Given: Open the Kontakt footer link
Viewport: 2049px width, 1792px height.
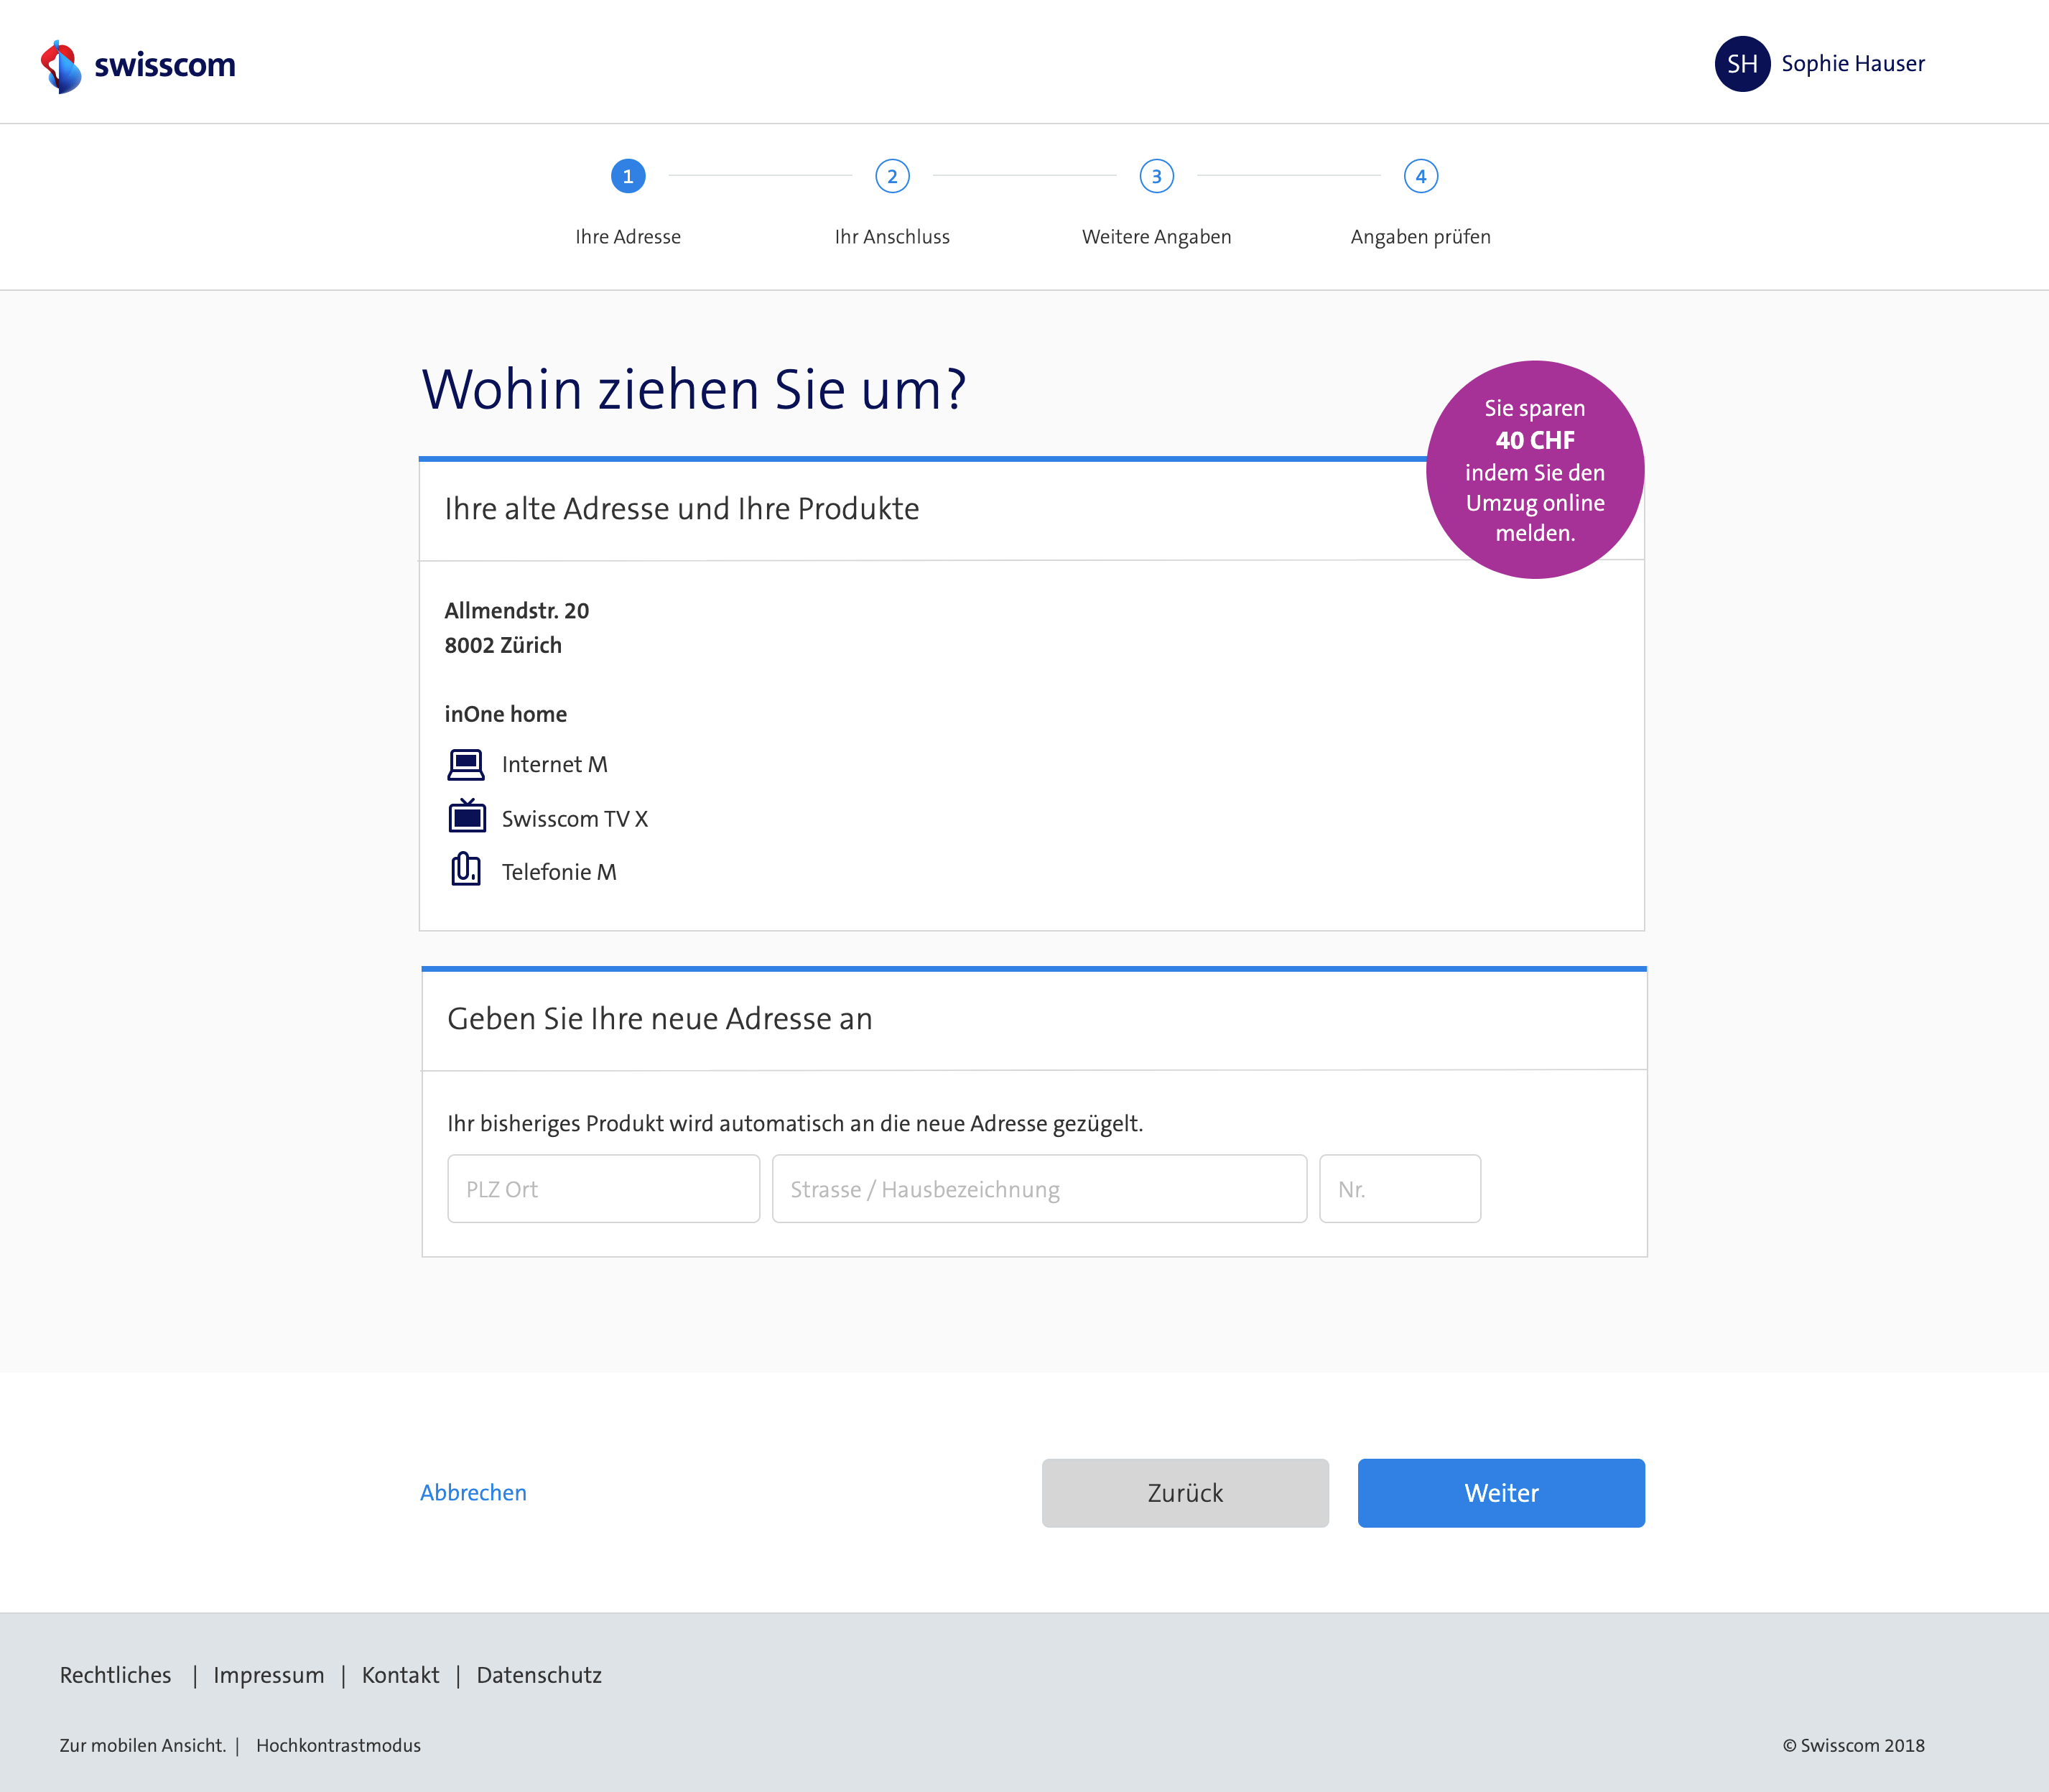Looking at the screenshot, I should pos(400,1675).
